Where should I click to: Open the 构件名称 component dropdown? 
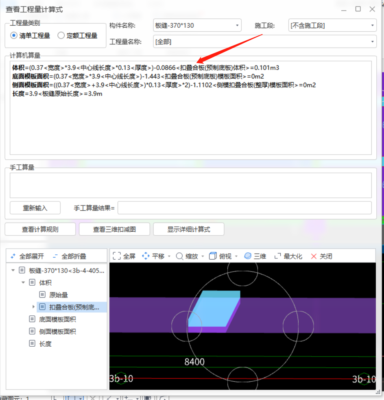tap(236, 25)
